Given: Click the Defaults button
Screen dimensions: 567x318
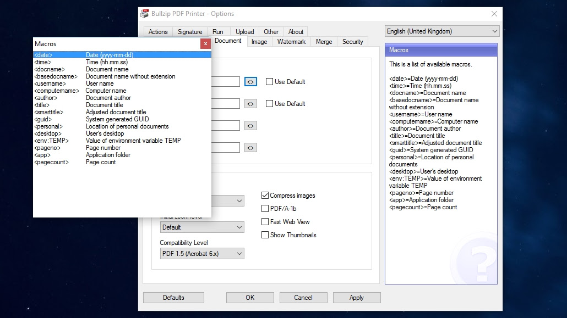Looking at the screenshot, I should coord(173,298).
